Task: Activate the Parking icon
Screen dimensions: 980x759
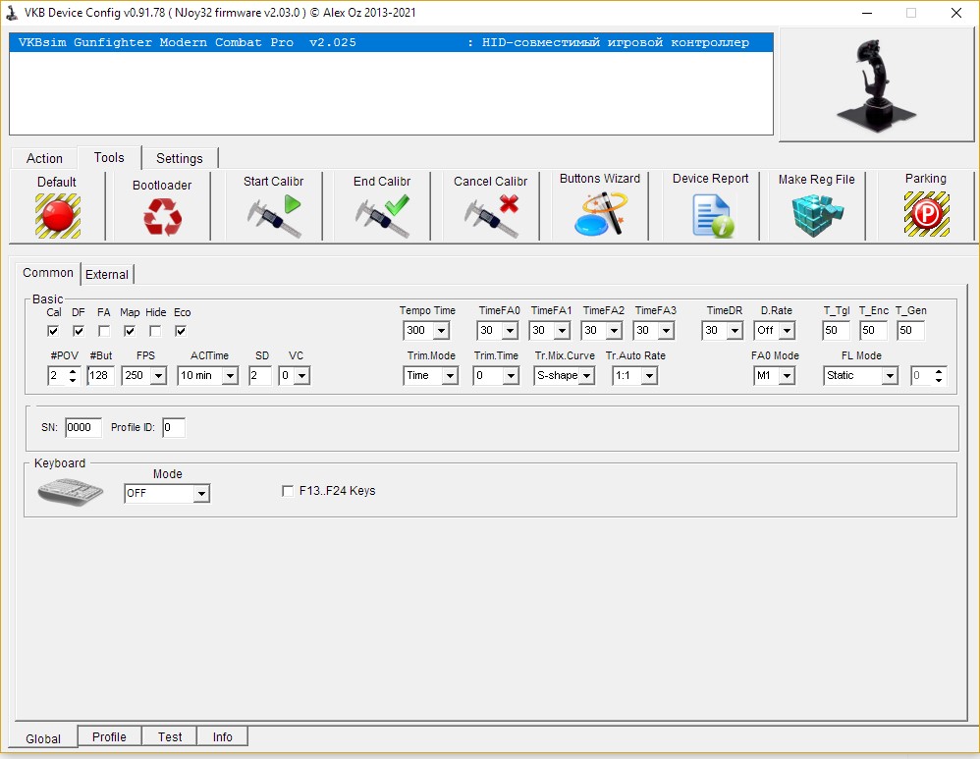Action: (926, 214)
